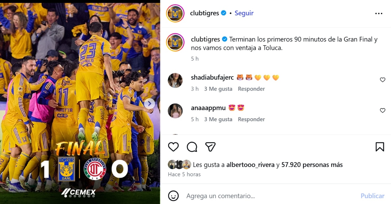Reply to shadiabufajerc's comment via Responder
This screenshot has height=204, width=391.
coord(251,89)
